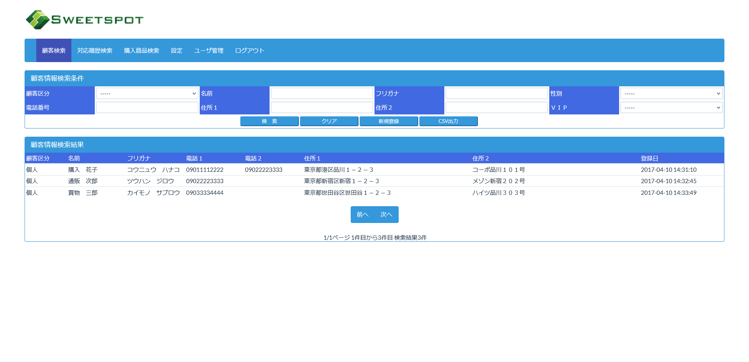Open the 購入商品検索 menu
Screen dimensions: 749x362
pyautogui.click(x=141, y=50)
